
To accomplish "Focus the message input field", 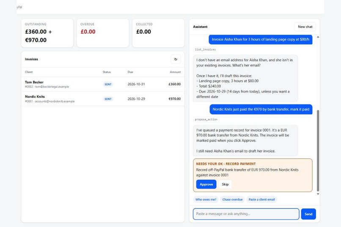I will 246,214.
